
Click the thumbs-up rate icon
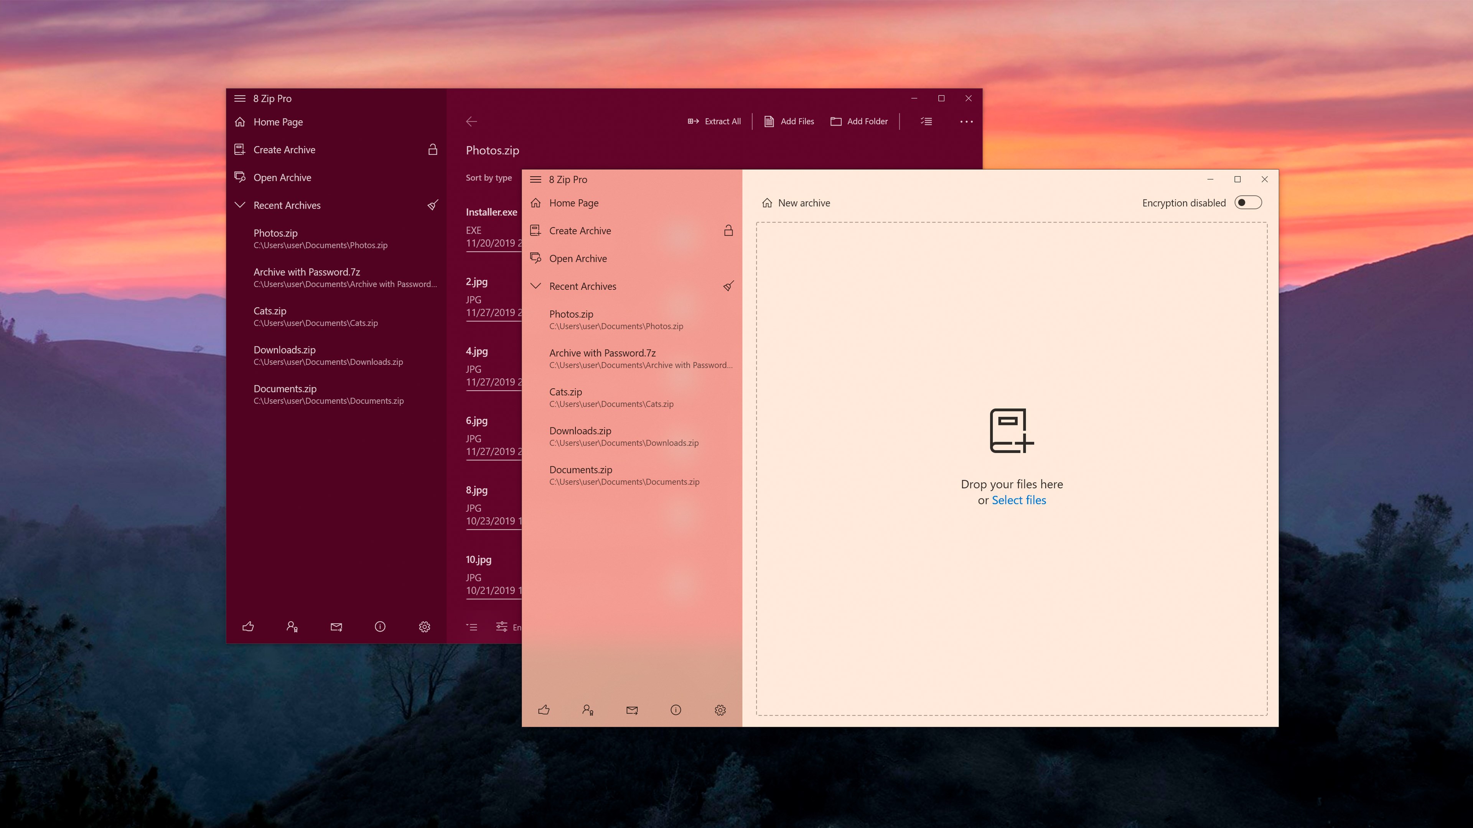(x=544, y=710)
